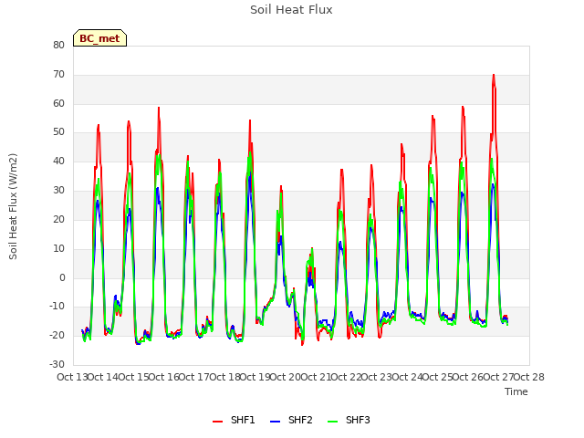The height and width of the screenshot is (438, 584).
Task: Toggle the SHF1 legend entry
Action: pos(234,420)
